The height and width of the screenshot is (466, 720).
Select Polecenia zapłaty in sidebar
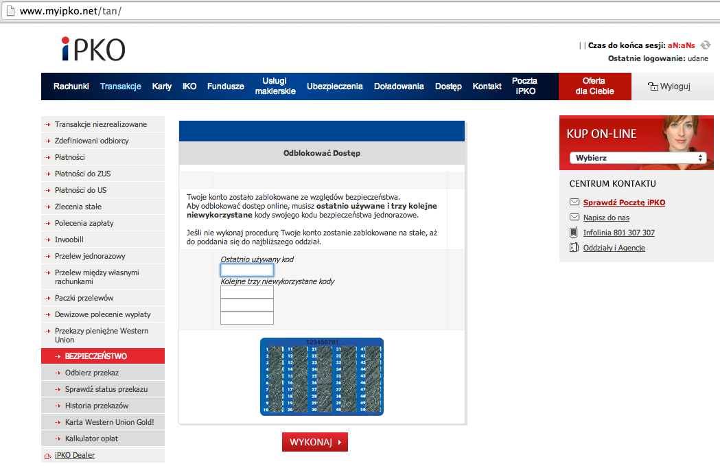point(103,223)
